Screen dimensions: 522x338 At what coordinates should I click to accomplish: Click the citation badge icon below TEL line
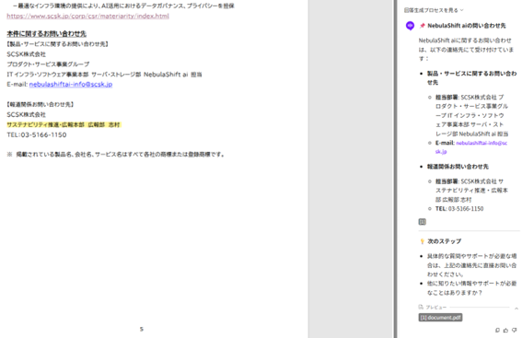[x=423, y=222]
